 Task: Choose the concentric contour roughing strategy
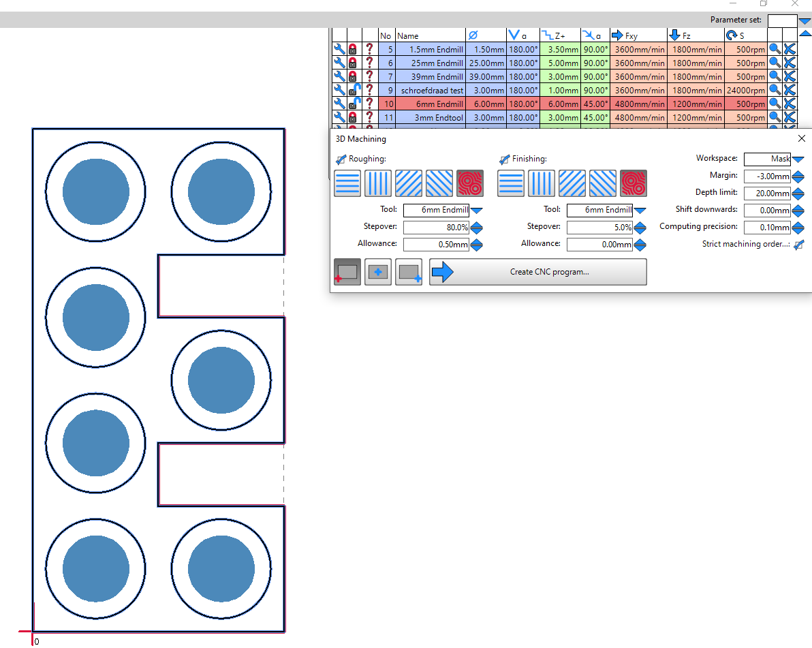[x=469, y=183]
